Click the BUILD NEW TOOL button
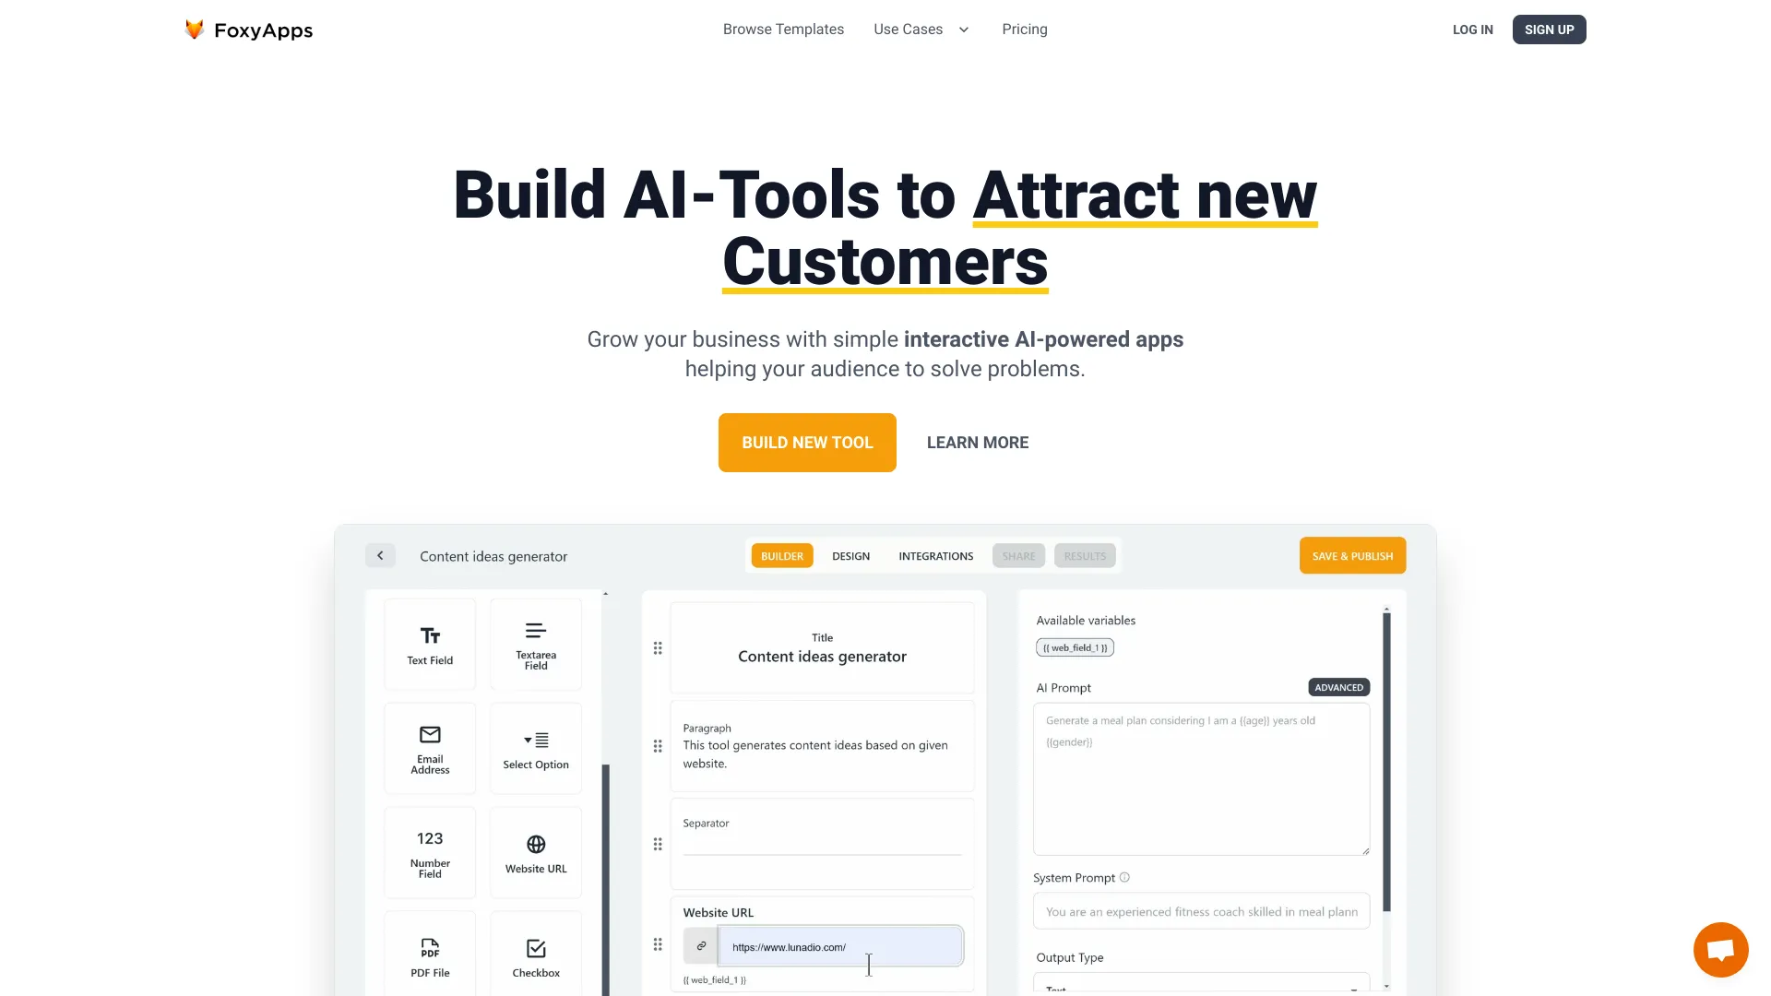Screen dimensions: 1771x996 [806, 443]
